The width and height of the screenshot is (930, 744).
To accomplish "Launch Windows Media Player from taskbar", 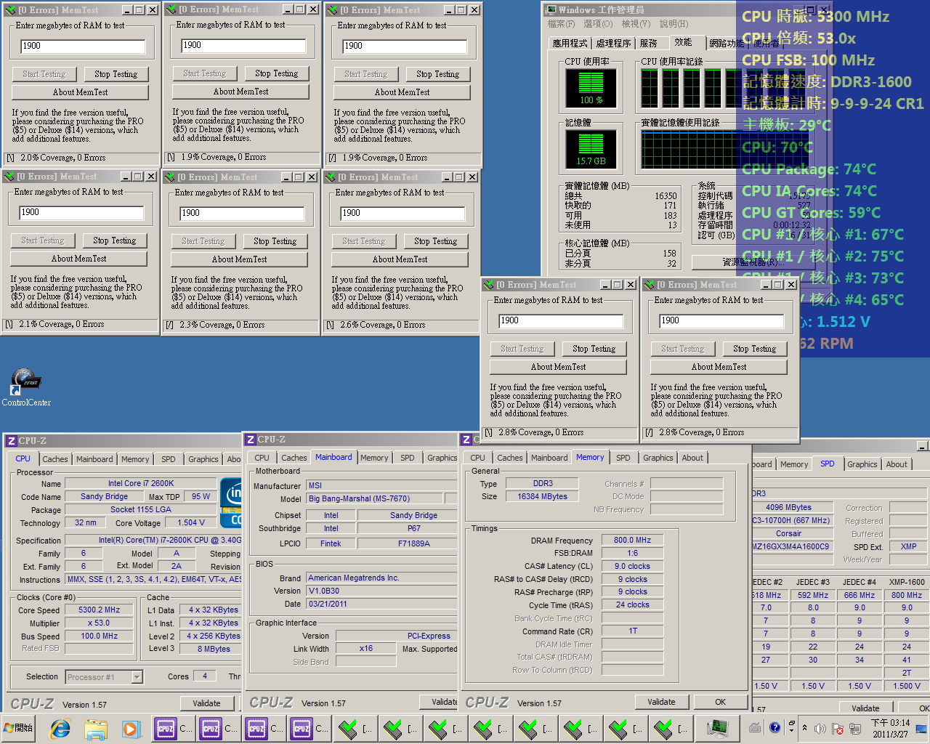I will pos(131,728).
